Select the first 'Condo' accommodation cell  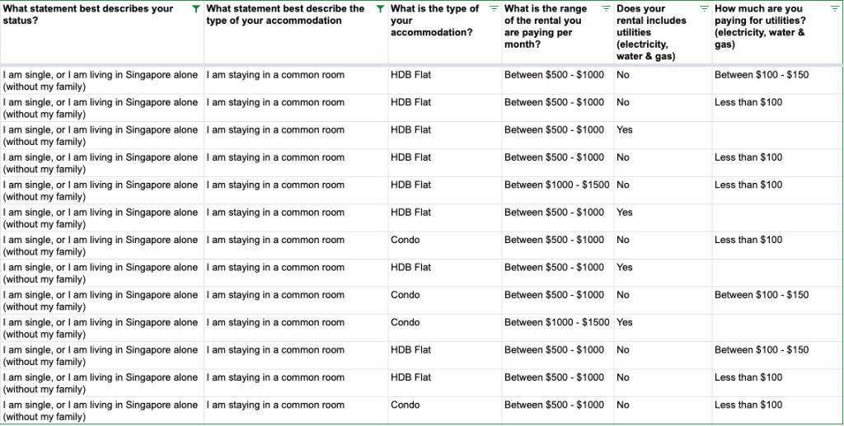[x=444, y=246]
